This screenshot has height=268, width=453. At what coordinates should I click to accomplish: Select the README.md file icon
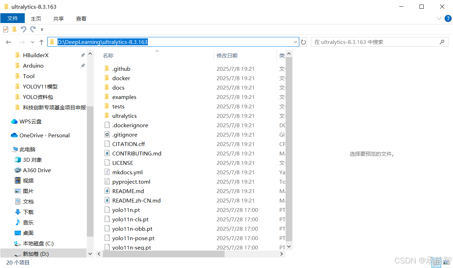click(x=107, y=191)
